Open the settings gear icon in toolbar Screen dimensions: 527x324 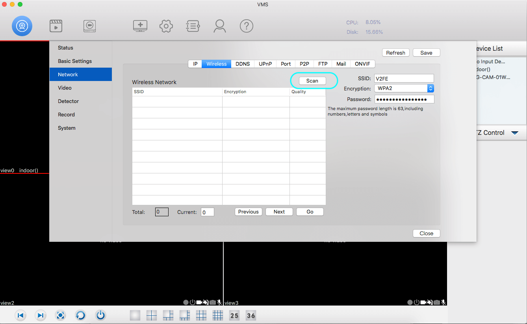[x=166, y=26]
